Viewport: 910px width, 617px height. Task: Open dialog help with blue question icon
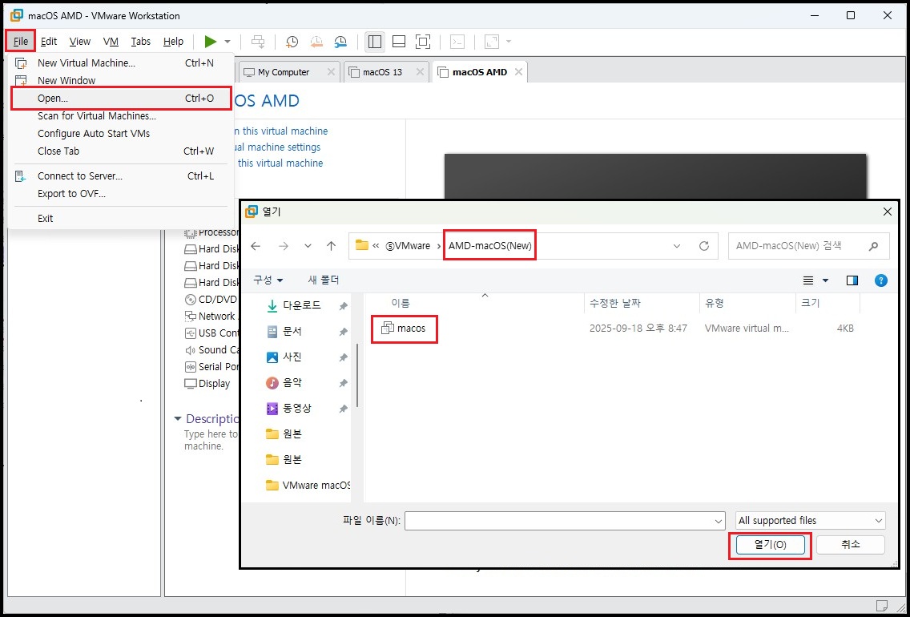pyautogui.click(x=880, y=281)
